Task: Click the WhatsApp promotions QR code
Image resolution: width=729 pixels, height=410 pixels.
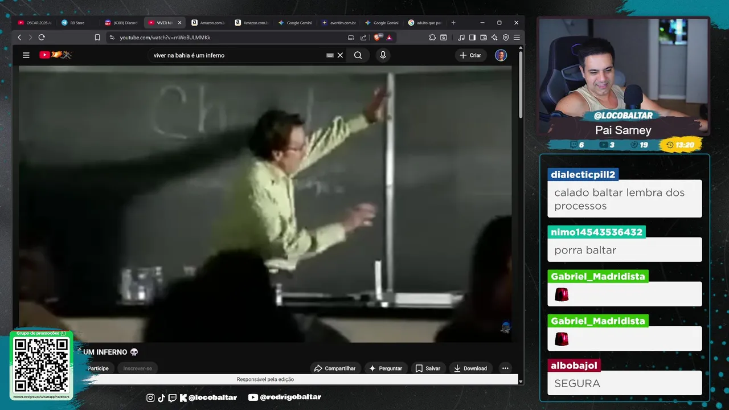Action: 41,364
